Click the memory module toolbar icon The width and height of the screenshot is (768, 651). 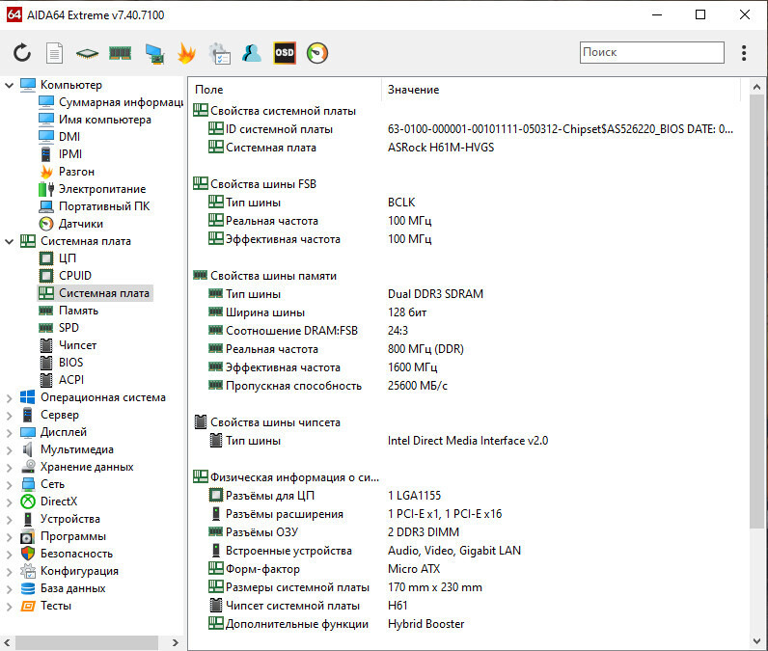pyautogui.click(x=120, y=53)
